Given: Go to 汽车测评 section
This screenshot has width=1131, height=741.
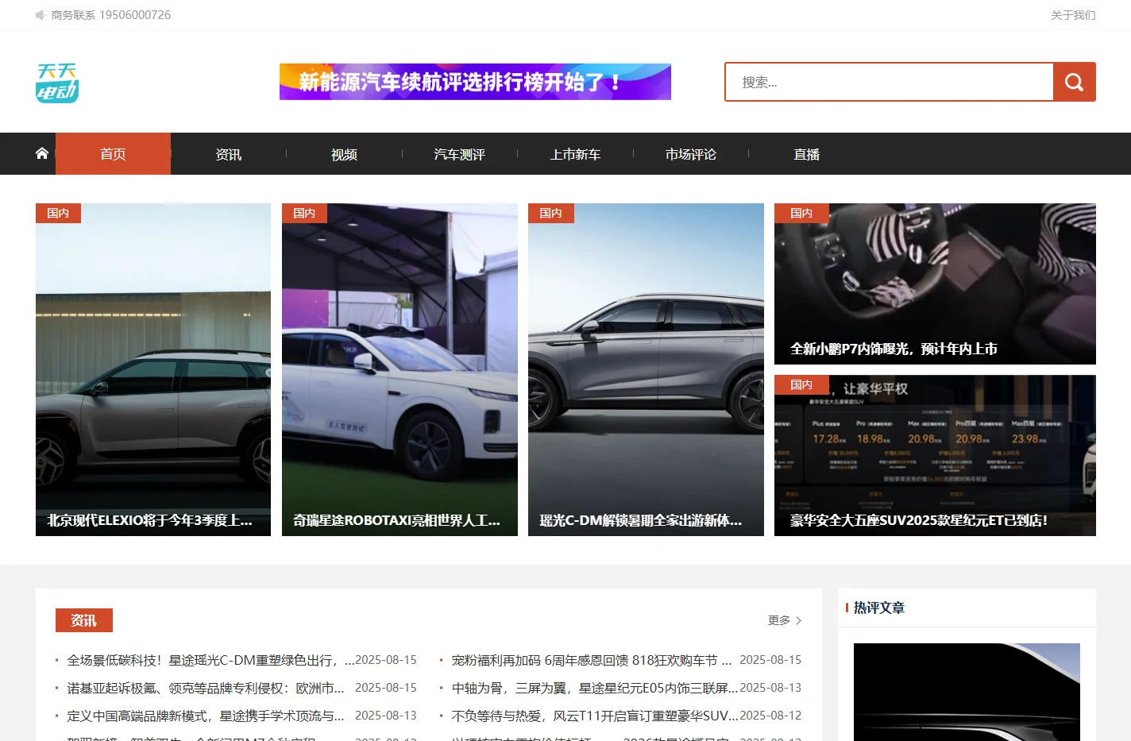Looking at the screenshot, I should point(459,154).
